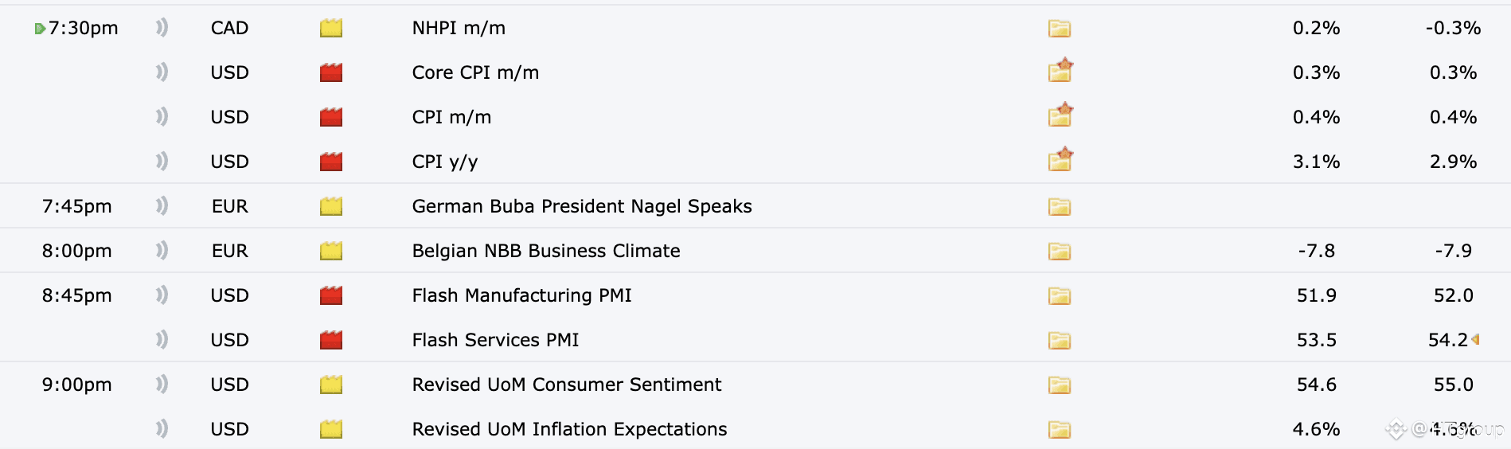Click the 3.1% forecast for CPI y/y
The height and width of the screenshot is (449, 1511).
tap(1316, 162)
